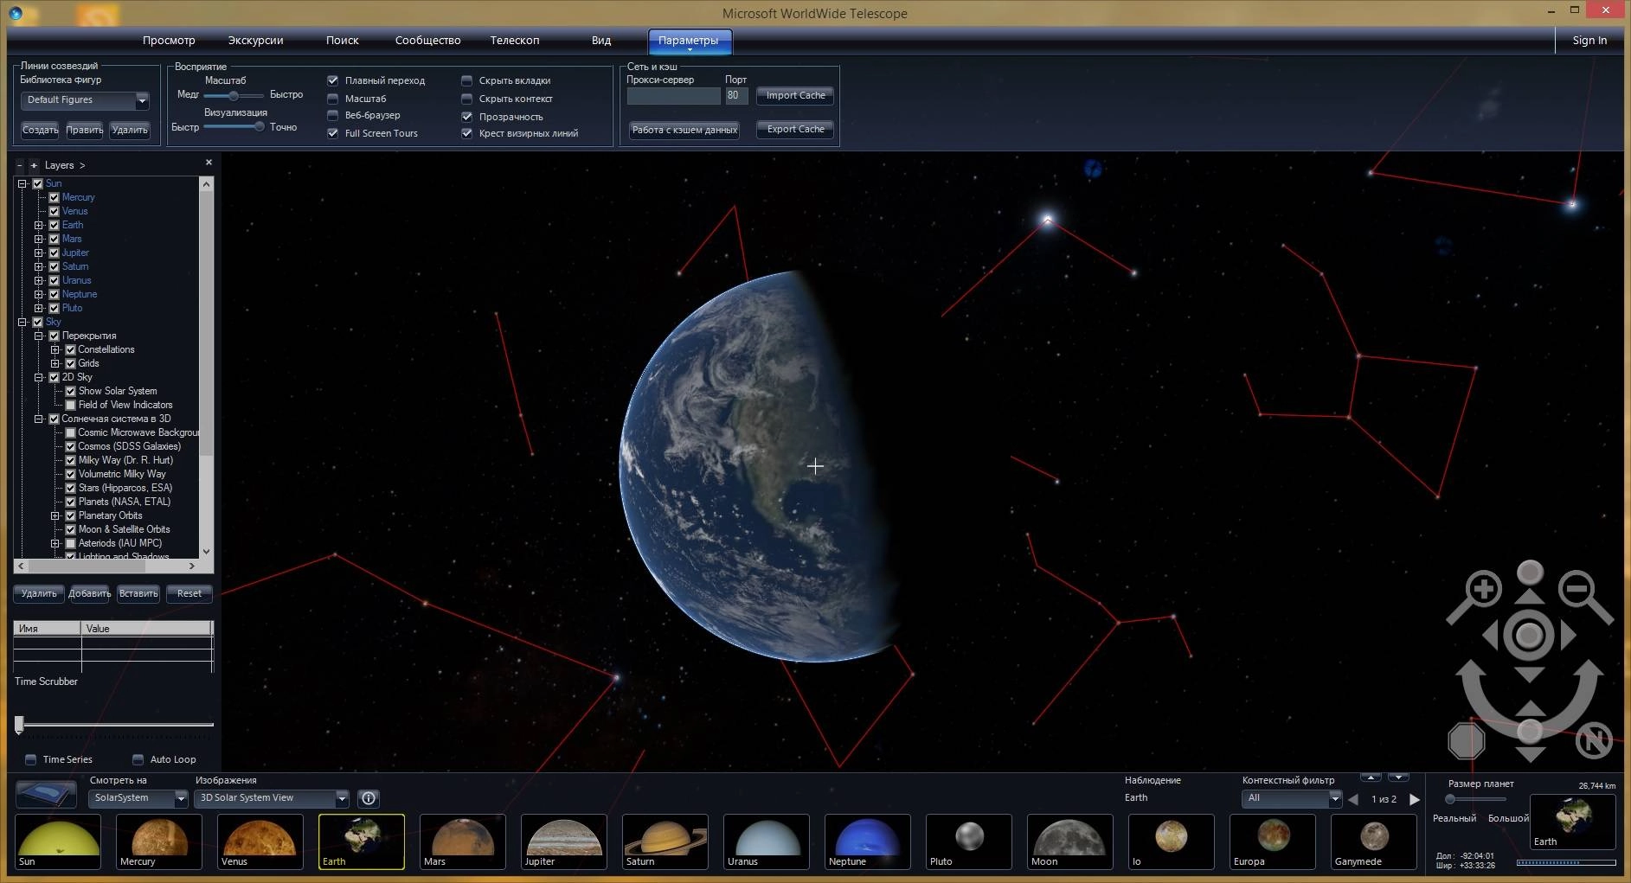
Task: Toggle Full Screen Tours checkbox
Action: (x=332, y=133)
